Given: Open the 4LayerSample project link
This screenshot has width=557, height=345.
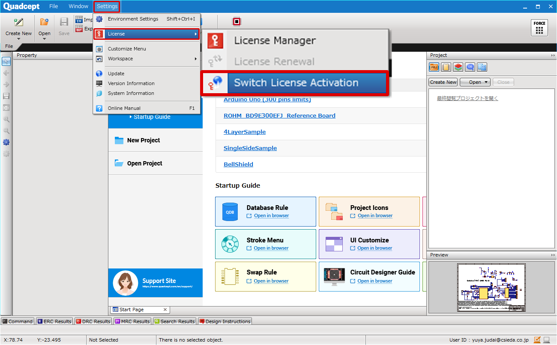Looking at the screenshot, I should coord(245,132).
